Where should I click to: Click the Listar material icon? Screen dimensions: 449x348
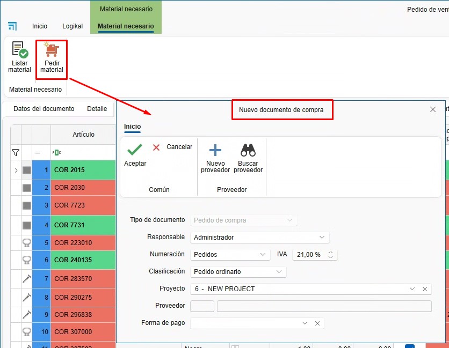[20, 49]
